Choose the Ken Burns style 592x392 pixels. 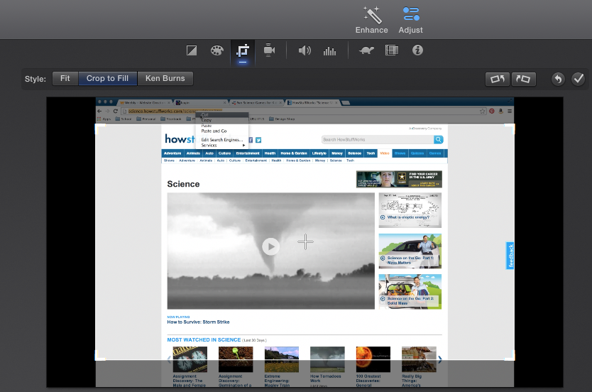(x=165, y=79)
